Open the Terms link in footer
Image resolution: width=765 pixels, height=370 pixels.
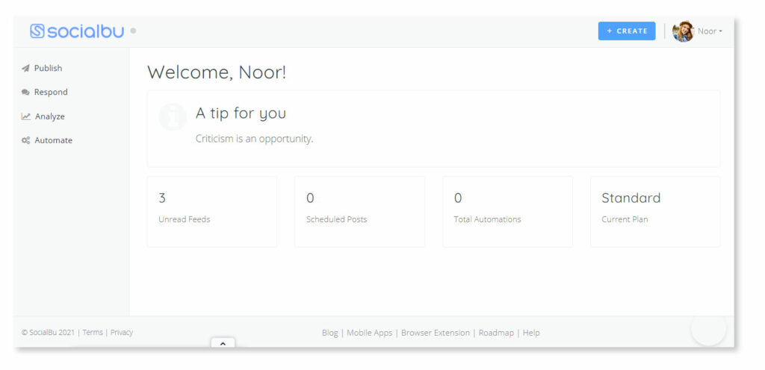coord(93,333)
